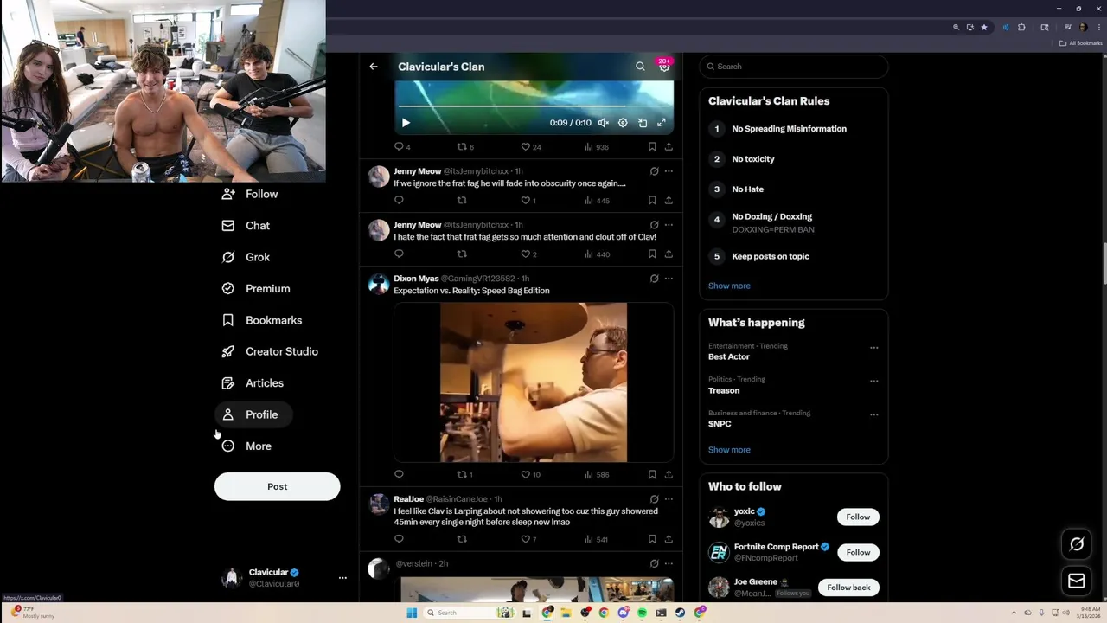The image size is (1107, 623).
Task: Open Grok in the left sidebar
Action: point(246,257)
